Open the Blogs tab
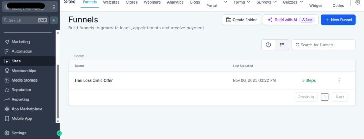The width and height of the screenshot is (364, 139). [195, 2]
